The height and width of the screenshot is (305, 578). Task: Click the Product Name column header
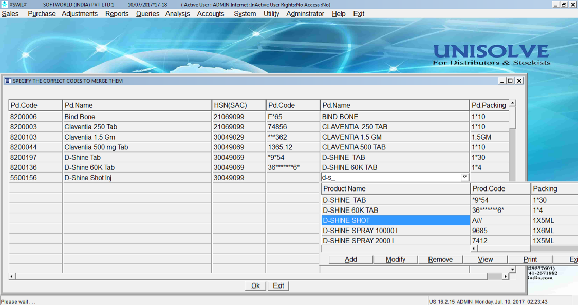(396, 188)
